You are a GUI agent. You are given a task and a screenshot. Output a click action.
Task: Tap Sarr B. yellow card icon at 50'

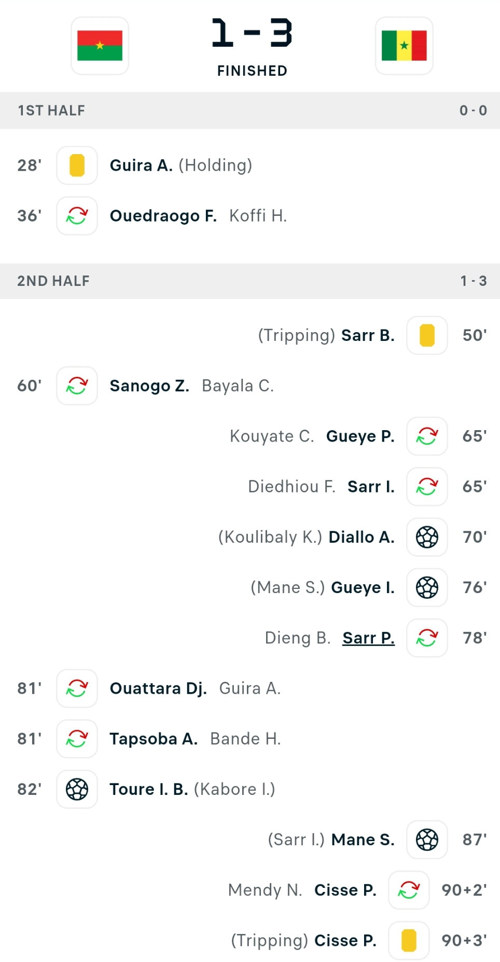427,335
